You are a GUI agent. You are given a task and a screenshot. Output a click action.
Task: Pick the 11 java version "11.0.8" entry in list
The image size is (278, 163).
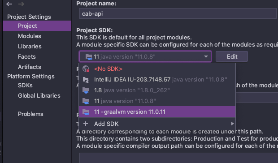(157, 101)
